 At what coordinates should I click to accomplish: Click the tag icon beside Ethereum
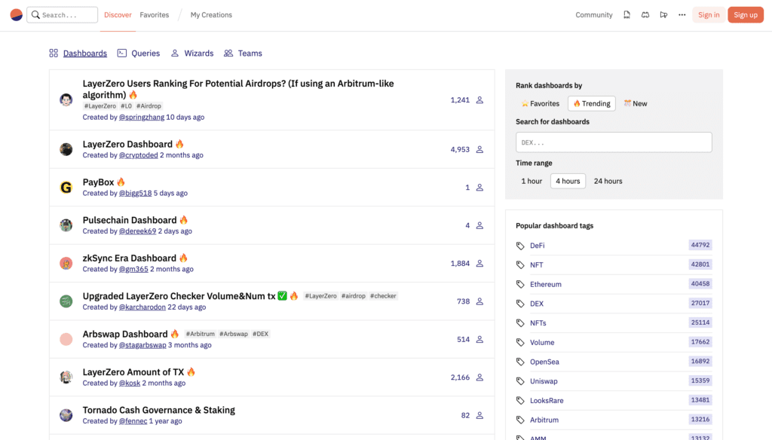[520, 284]
